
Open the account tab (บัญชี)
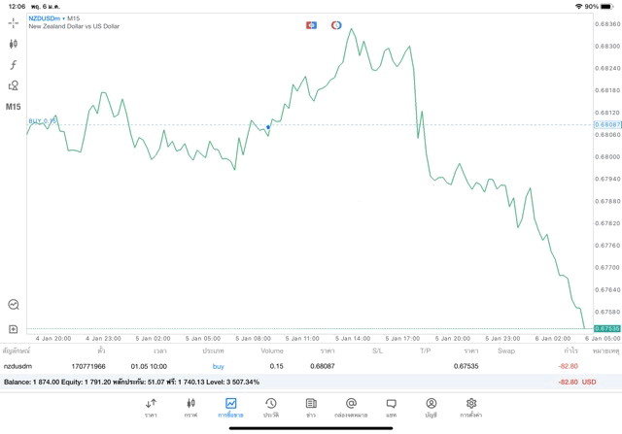[431, 407]
